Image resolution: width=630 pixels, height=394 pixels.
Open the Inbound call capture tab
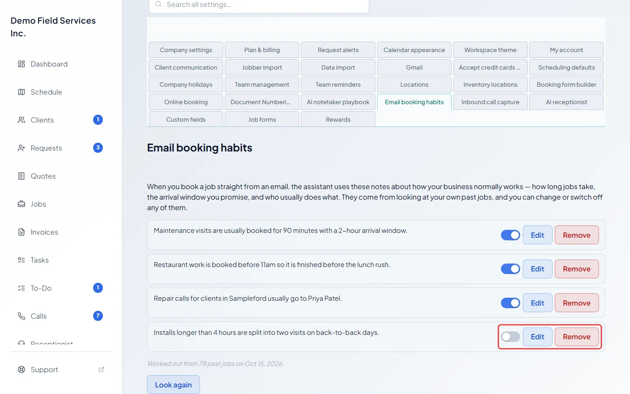pos(490,102)
